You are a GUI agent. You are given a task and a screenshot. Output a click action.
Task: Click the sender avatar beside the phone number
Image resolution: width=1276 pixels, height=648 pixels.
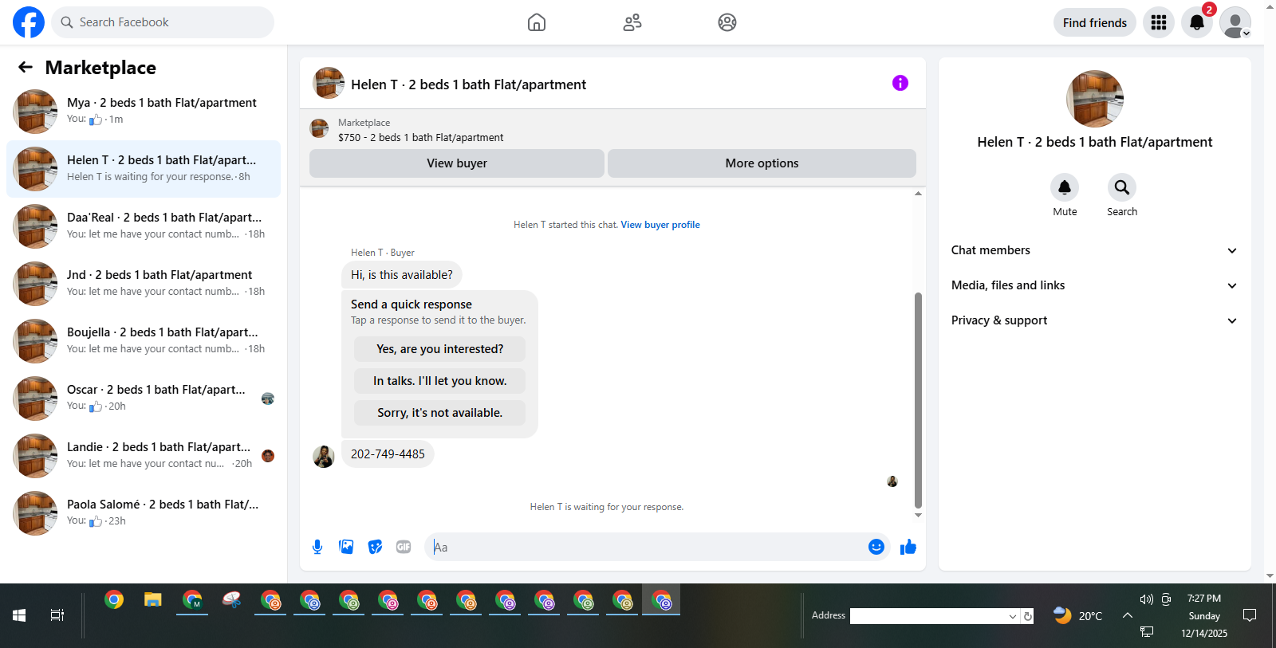(324, 457)
